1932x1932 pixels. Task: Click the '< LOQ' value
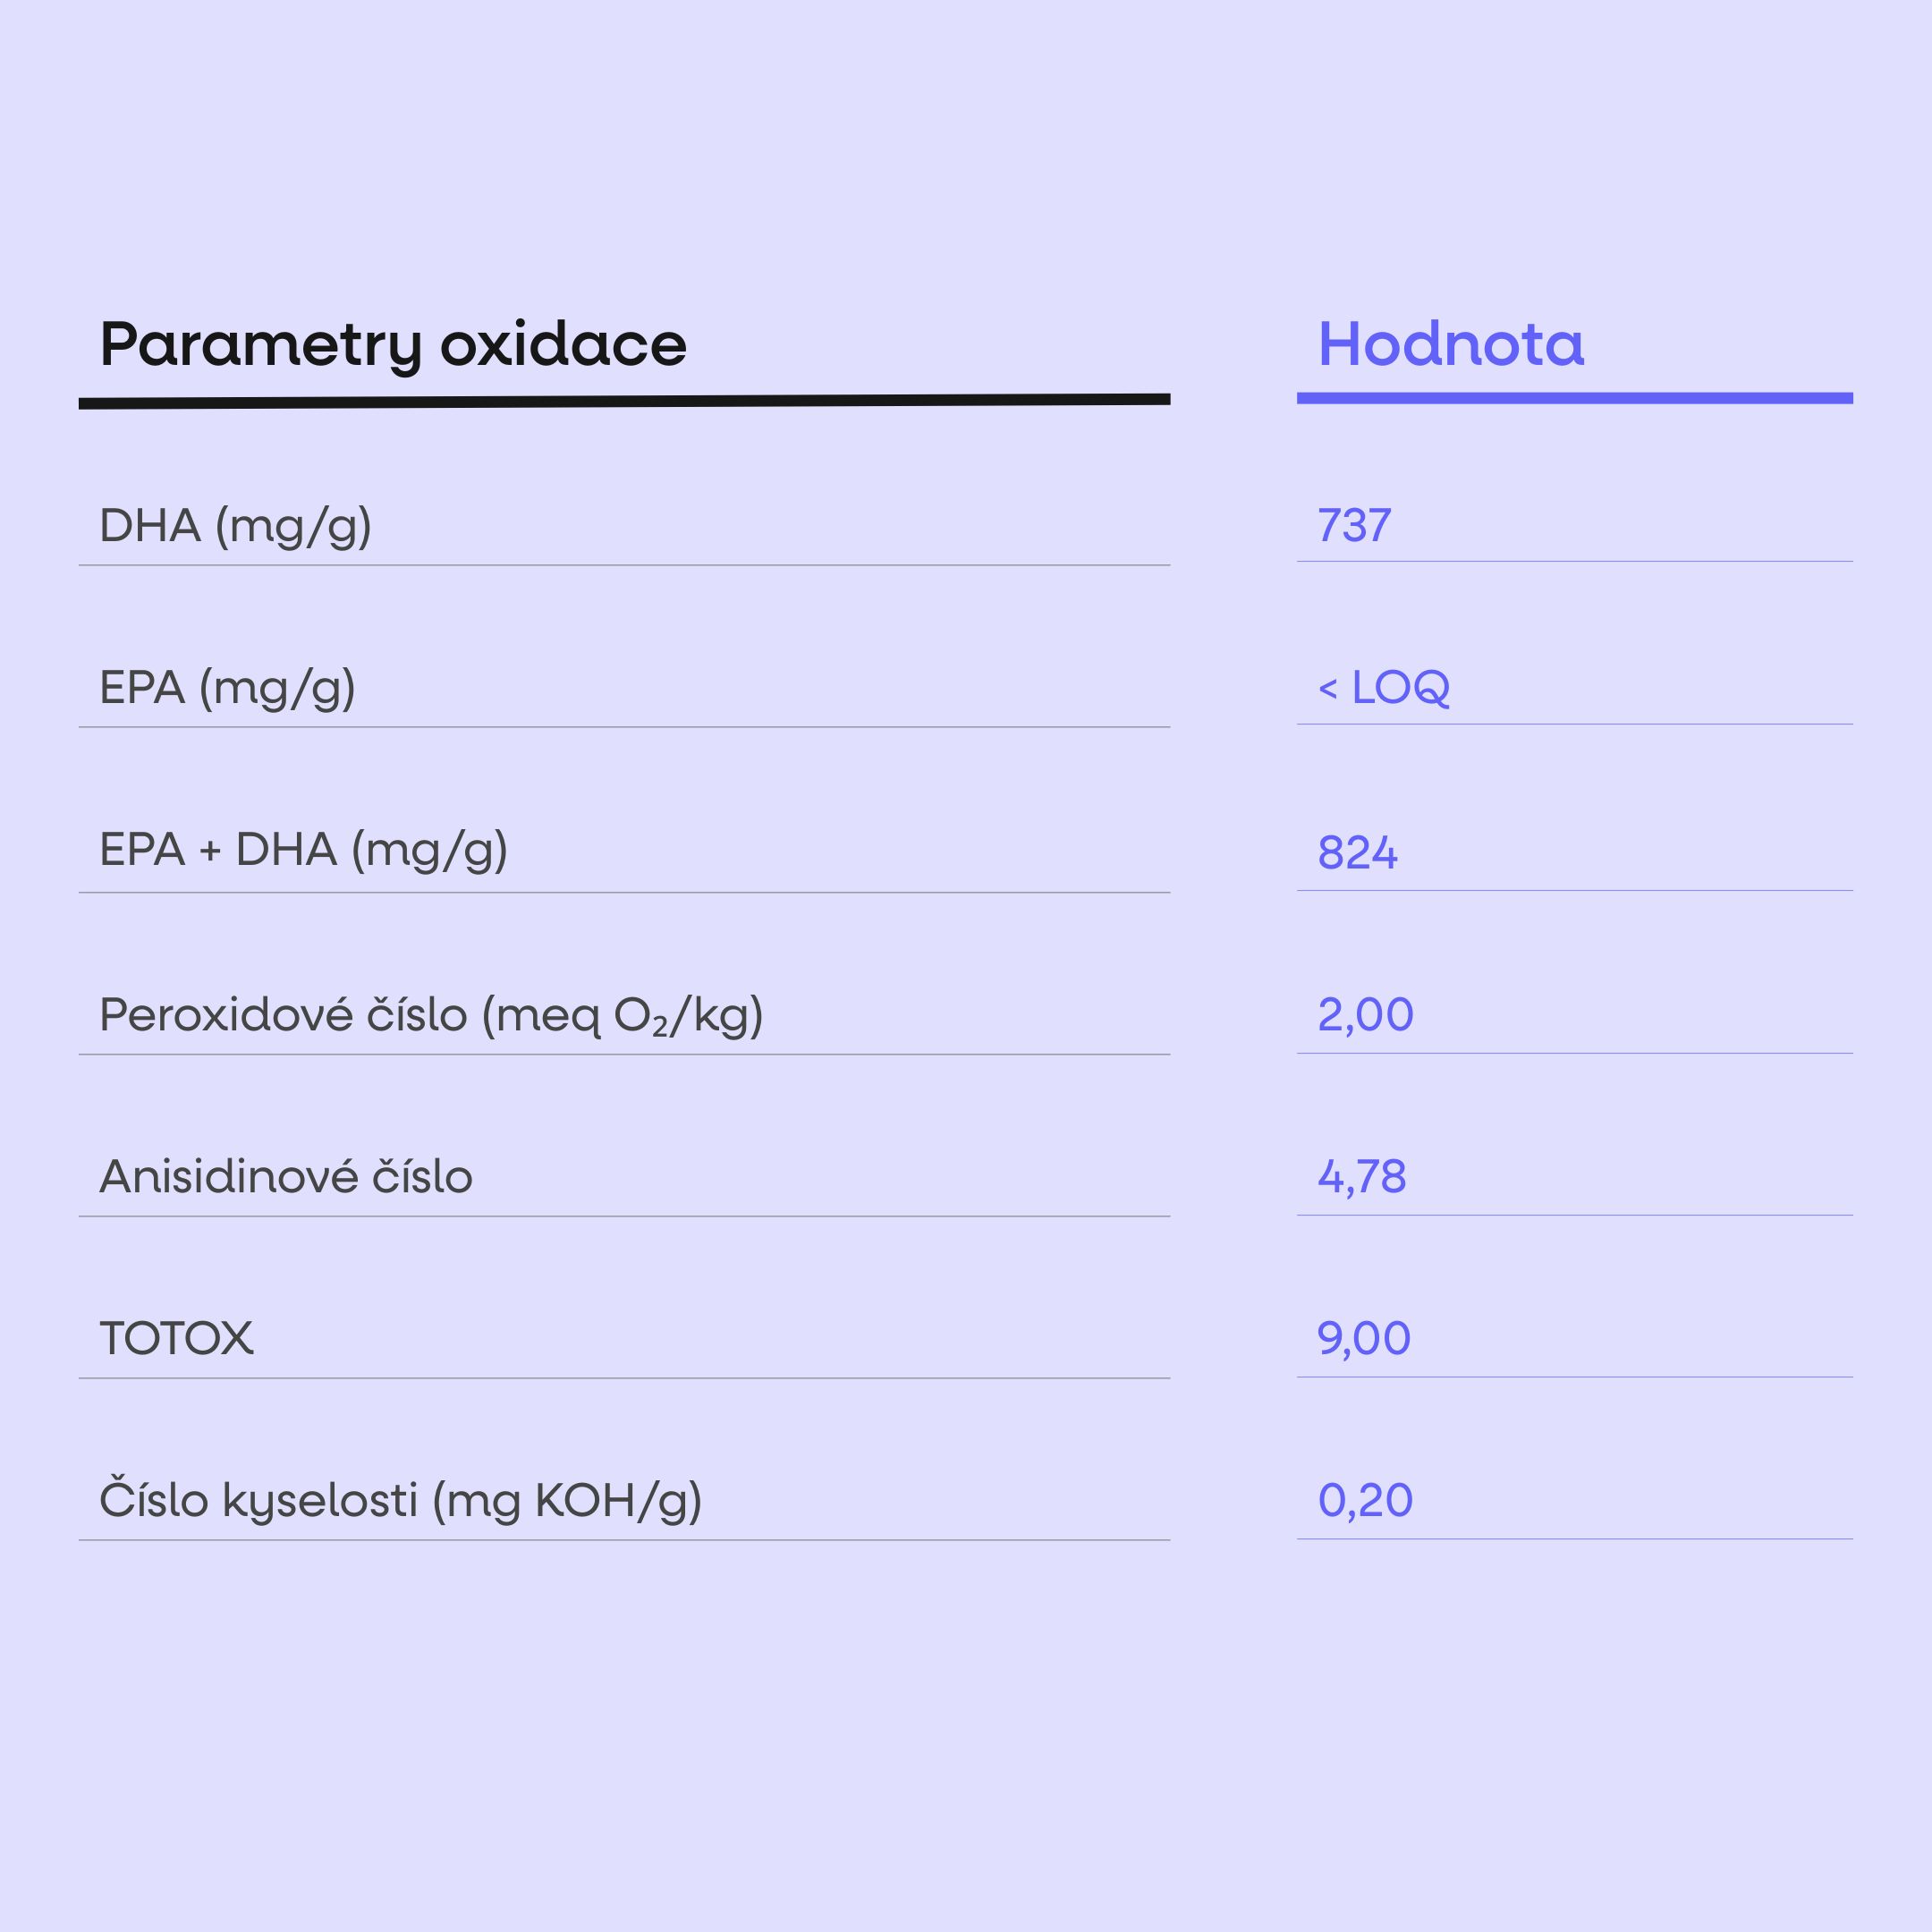1384,688
